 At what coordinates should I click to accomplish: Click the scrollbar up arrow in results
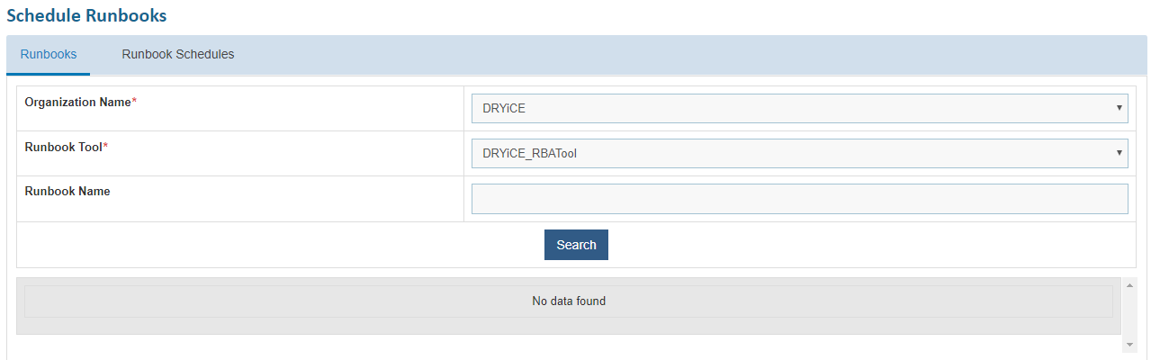point(1129,286)
